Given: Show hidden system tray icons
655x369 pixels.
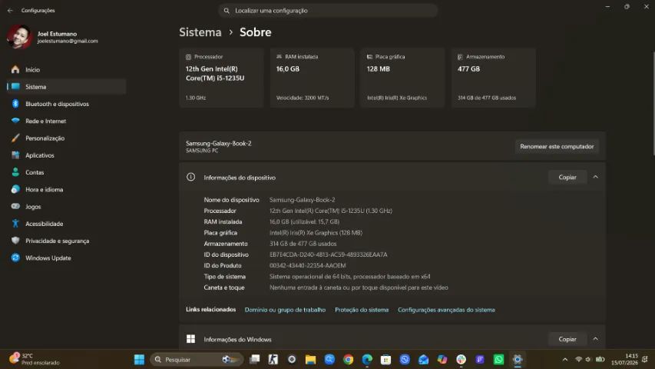Looking at the screenshot, I should pos(564,359).
